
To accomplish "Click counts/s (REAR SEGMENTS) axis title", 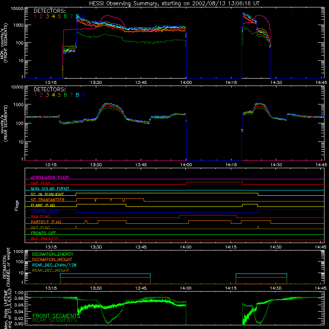I will click(4, 123).
